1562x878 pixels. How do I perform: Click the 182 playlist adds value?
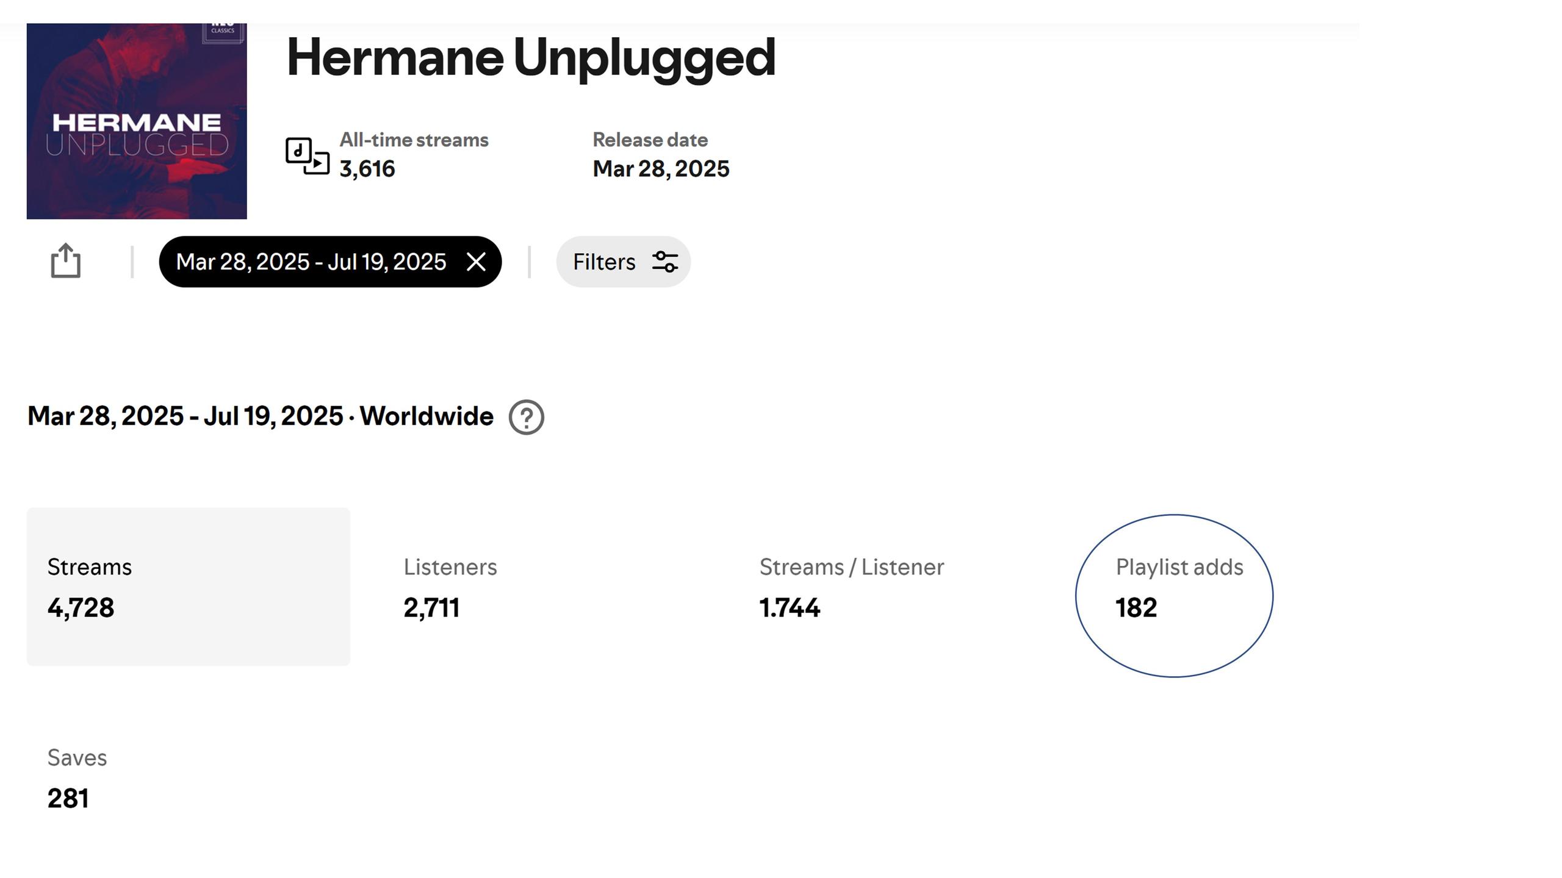click(x=1136, y=608)
